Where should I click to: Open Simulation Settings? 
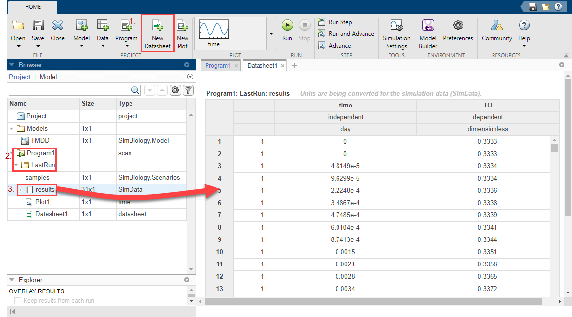point(396,26)
